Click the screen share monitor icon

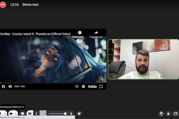[22, 113]
